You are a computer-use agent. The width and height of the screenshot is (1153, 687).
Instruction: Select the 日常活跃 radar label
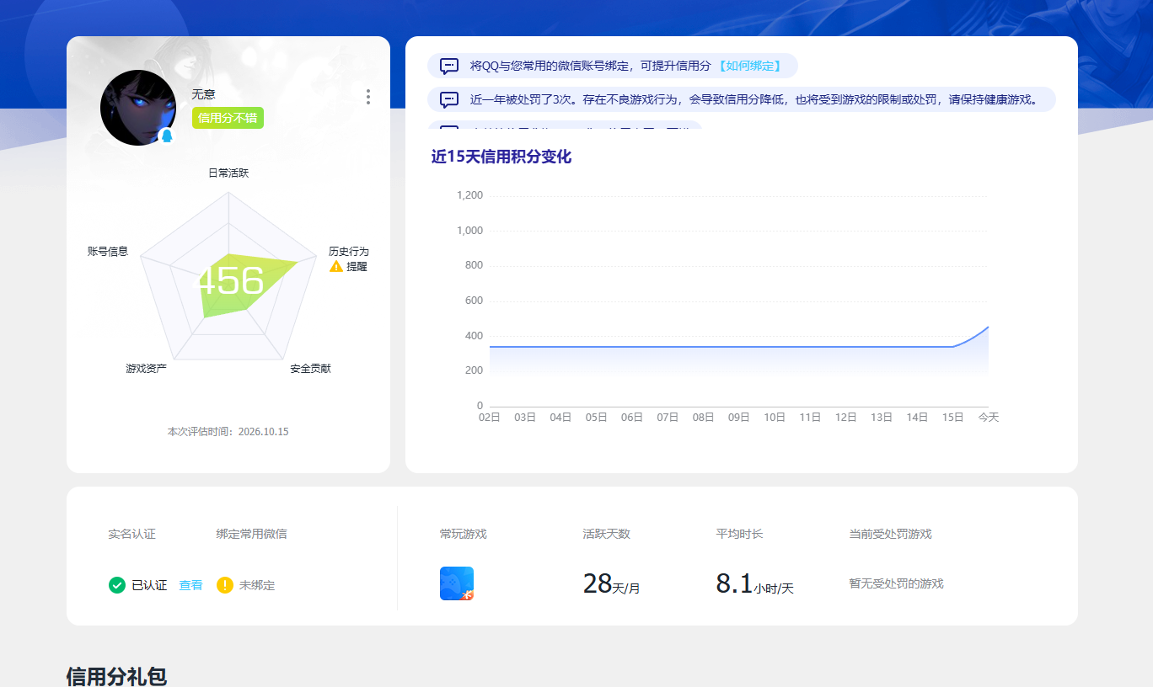pos(228,173)
